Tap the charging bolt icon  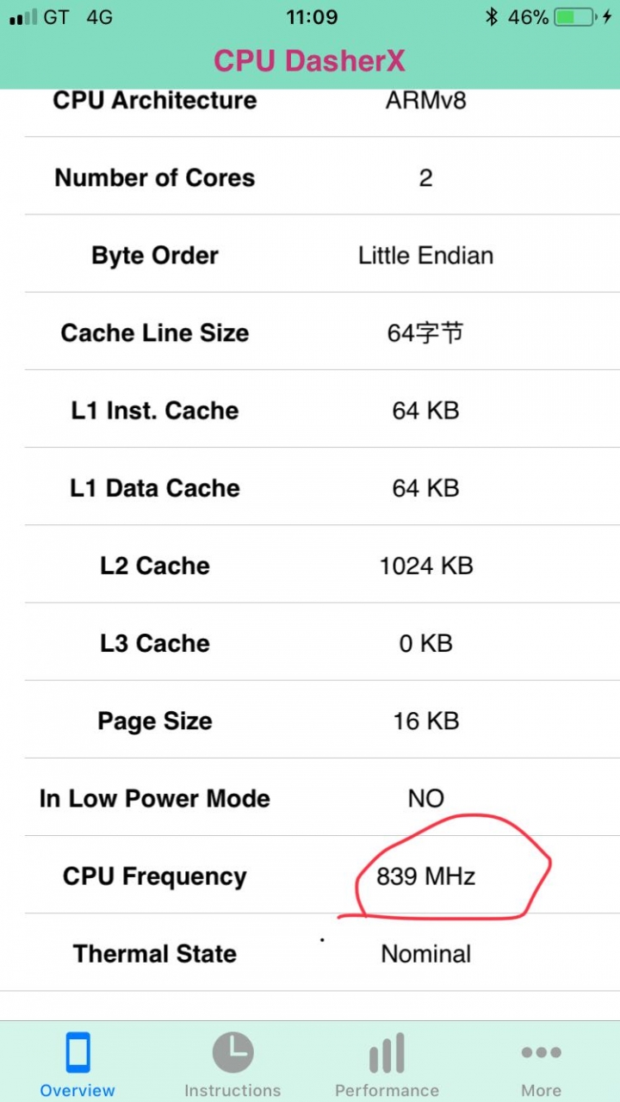[x=607, y=17]
